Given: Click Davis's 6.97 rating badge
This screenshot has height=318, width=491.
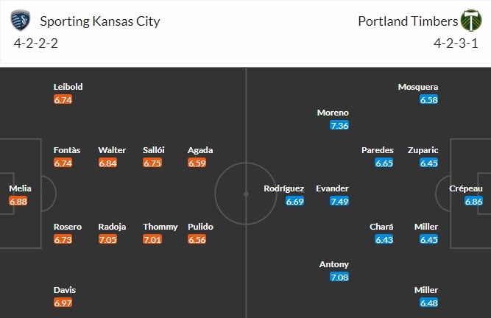Looking at the screenshot, I should pyautogui.click(x=63, y=303).
